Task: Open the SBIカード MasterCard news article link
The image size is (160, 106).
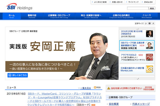Action: (x=65, y=99)
